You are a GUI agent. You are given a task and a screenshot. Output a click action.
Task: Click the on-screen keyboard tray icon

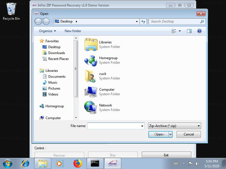176,163
